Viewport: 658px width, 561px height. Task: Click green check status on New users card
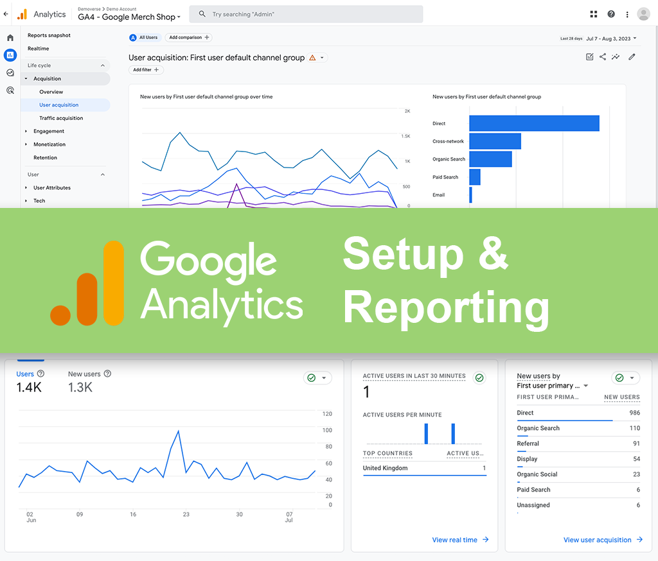[x=619, y=378]
